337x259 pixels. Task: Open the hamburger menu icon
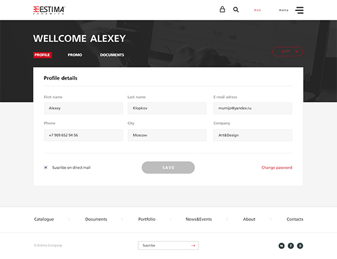coord(300,10)
